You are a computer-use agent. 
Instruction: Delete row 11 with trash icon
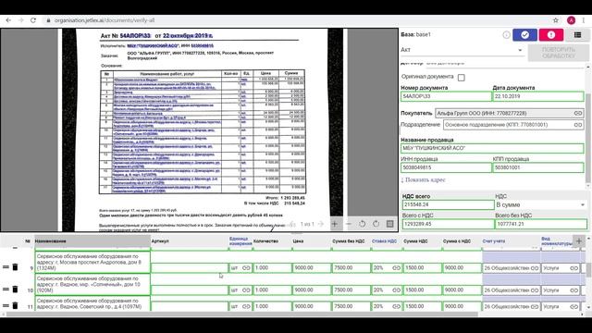pos(15,305)
